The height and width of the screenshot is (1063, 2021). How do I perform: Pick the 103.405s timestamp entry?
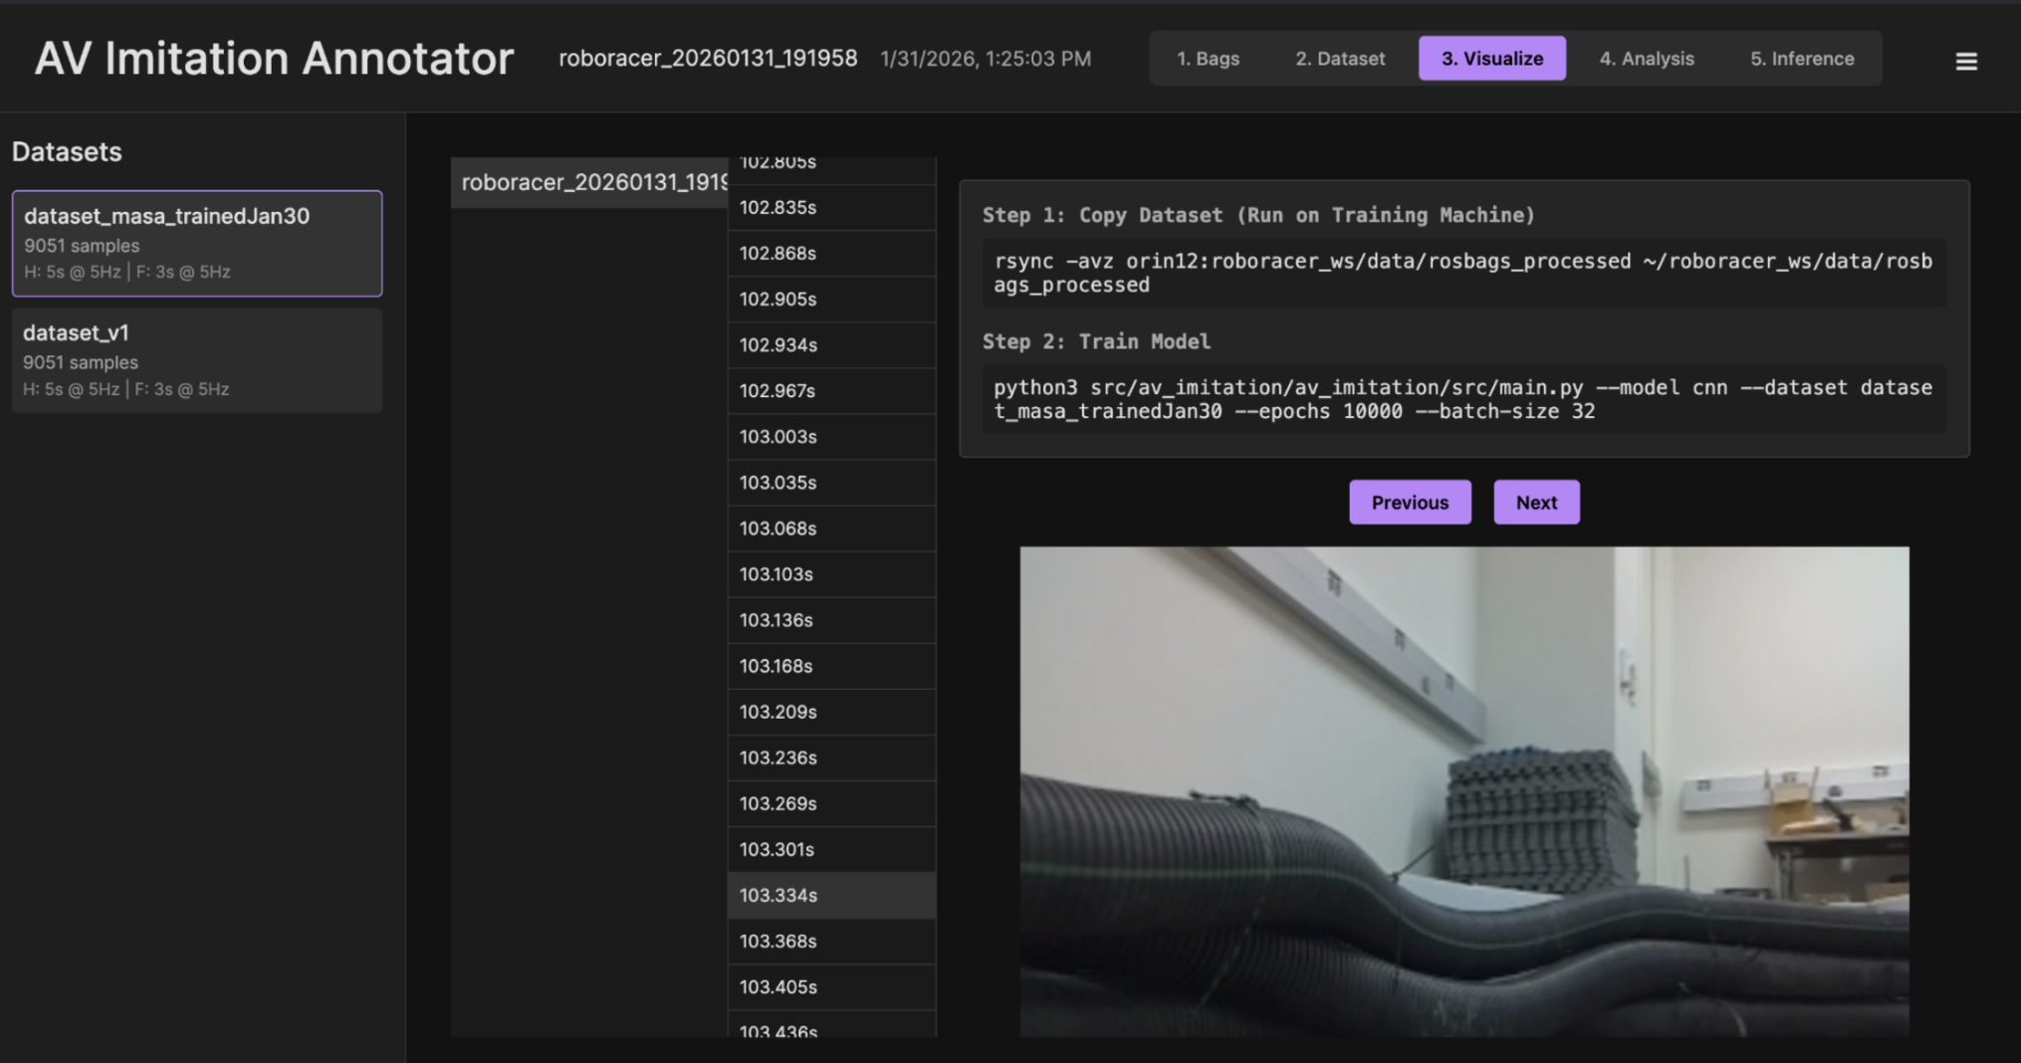[x=831, y=986]
